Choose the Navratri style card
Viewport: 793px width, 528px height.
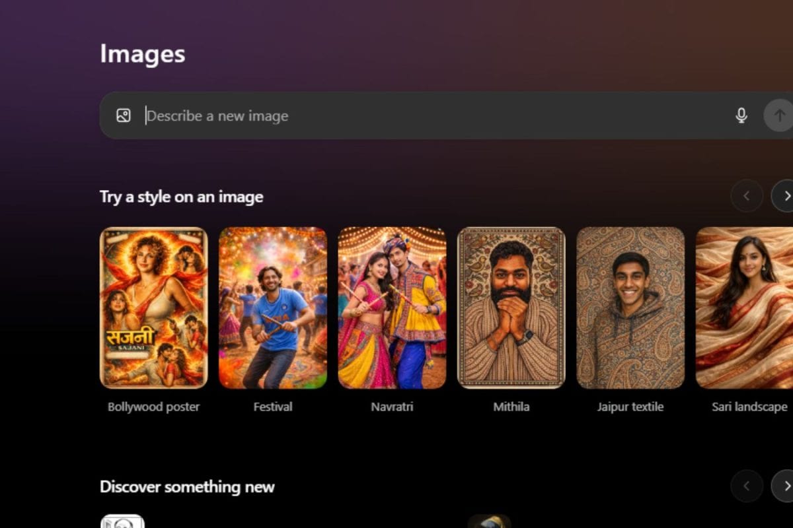[x=392, y=308]
